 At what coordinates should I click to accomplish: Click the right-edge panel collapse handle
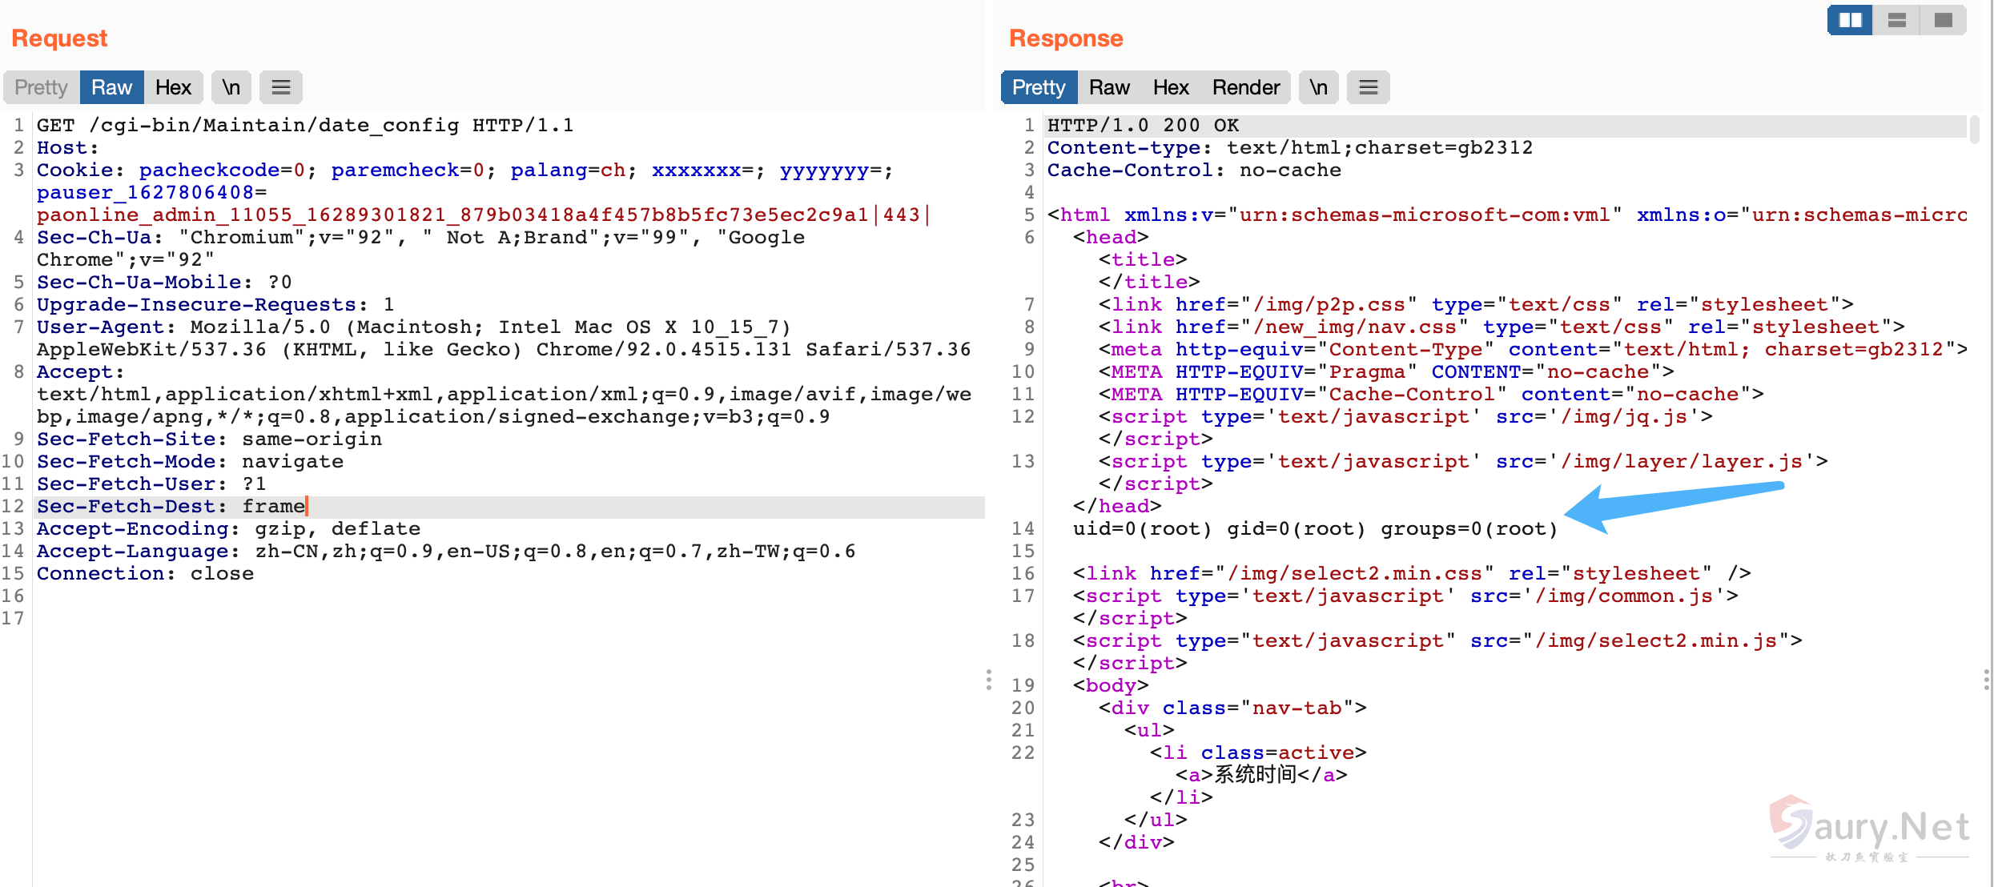pos(1987,680)
